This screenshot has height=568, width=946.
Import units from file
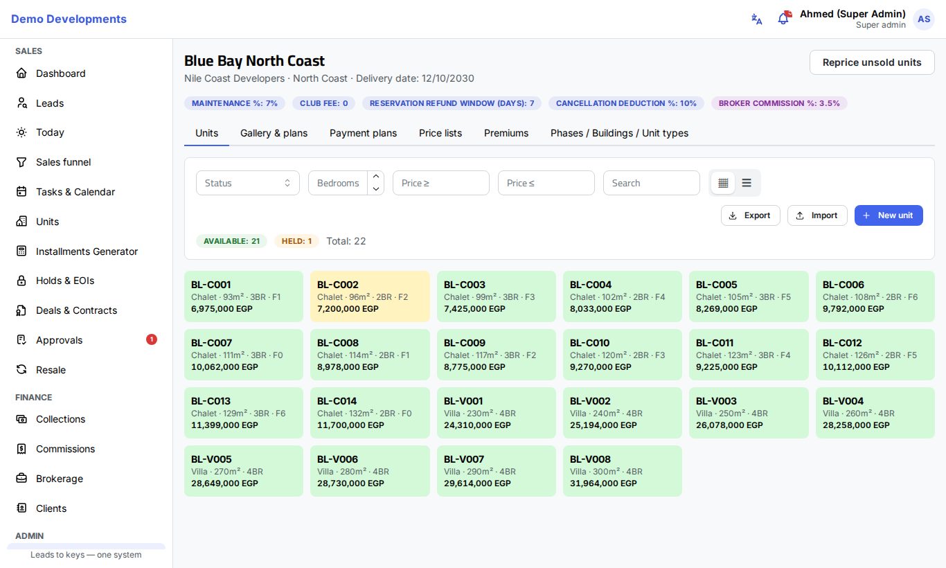817,215
